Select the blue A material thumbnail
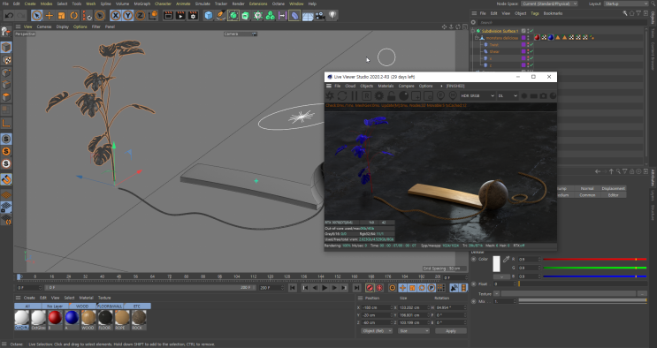The width and height of the screenshot is (657, 348). click(x=72, y=318)
